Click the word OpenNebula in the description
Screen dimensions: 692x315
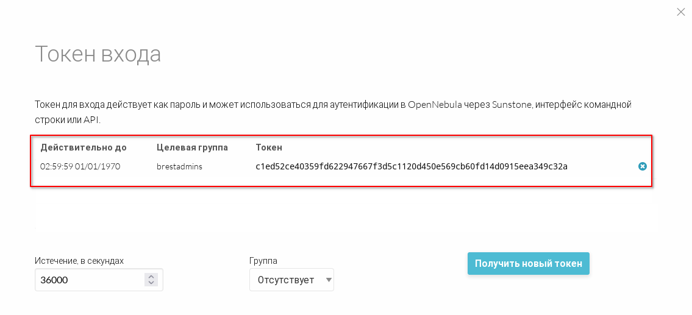pyautogui.click(x=433, y=104)
